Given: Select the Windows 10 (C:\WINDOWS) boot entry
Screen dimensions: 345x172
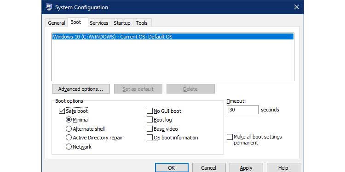Looking at the screenshot, I should [x=172, y=37].
